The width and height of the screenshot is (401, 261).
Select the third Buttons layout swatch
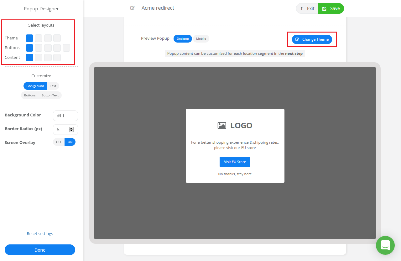(48, 48)
